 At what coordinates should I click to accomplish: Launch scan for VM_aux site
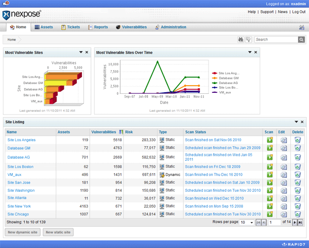point(270,175)
